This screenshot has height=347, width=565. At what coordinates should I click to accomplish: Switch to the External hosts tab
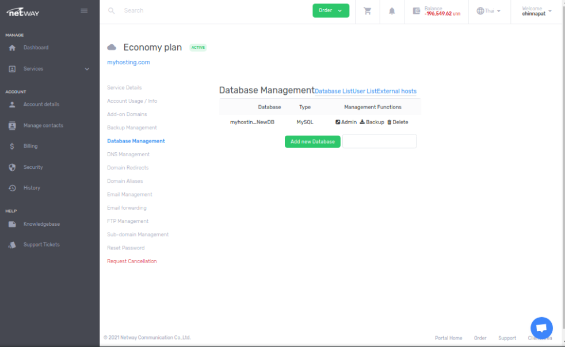[396, 91]
